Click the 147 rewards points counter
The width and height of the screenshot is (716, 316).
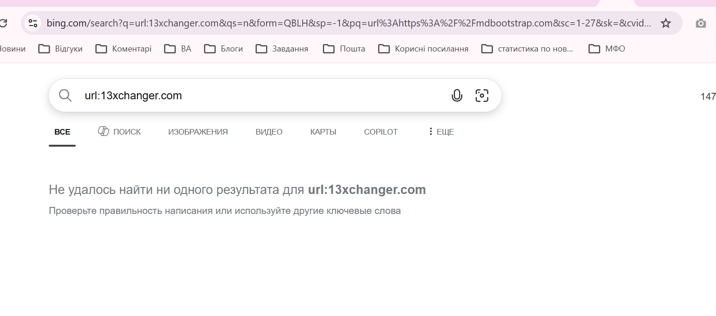coord(708,97)
